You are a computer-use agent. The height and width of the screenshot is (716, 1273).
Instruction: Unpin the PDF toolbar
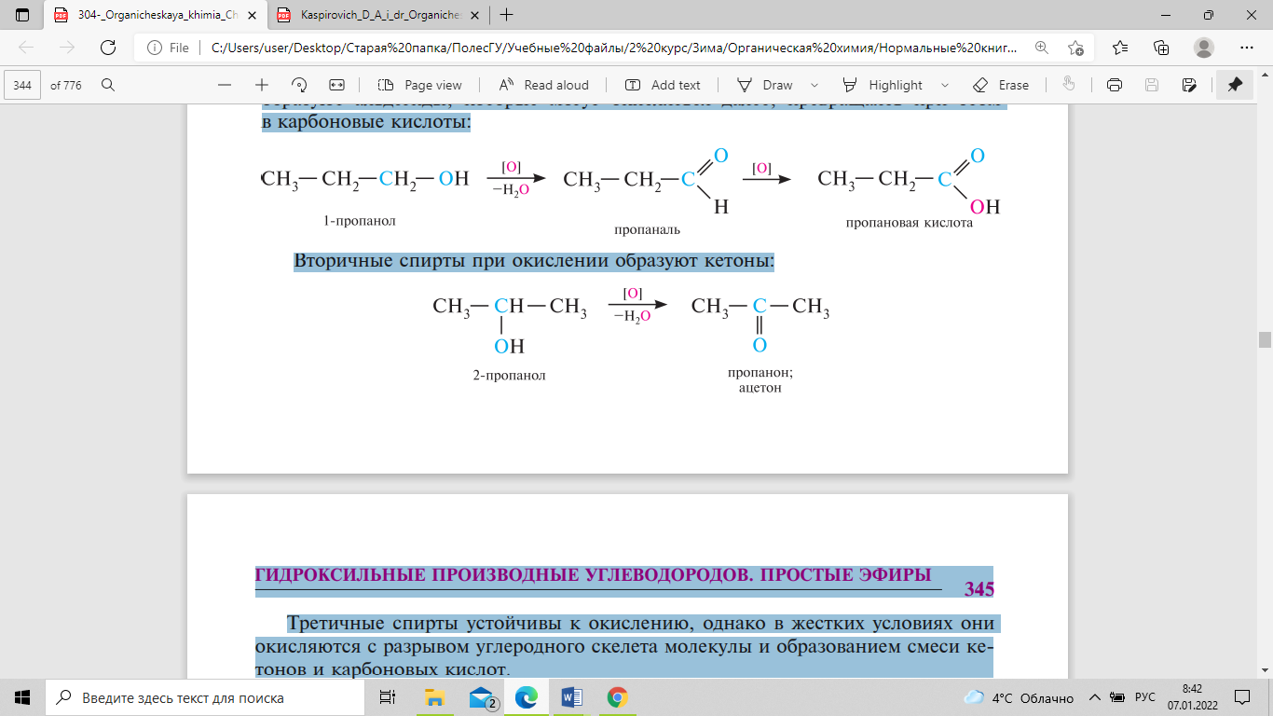[x=1236, y=85]
